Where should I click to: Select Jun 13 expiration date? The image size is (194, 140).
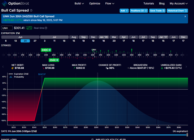tap(16, 41)
